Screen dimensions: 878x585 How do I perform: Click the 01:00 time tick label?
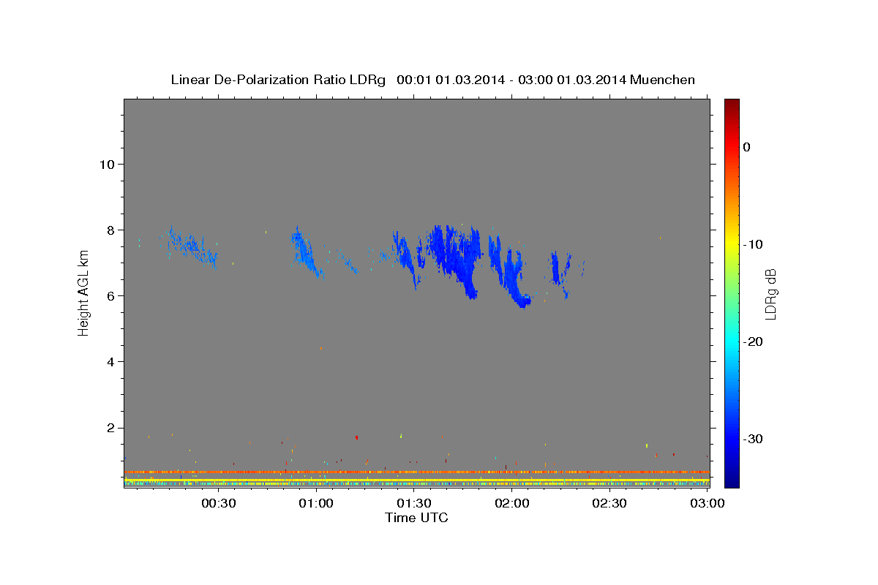coord(316,503)
